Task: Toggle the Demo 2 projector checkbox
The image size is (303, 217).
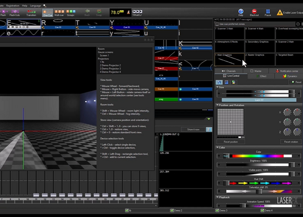Action: (x=172, y=210)
